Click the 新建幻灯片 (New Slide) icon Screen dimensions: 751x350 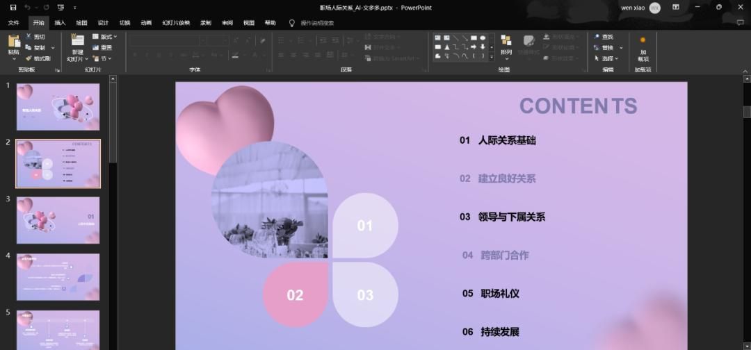(x=77, y=40)
